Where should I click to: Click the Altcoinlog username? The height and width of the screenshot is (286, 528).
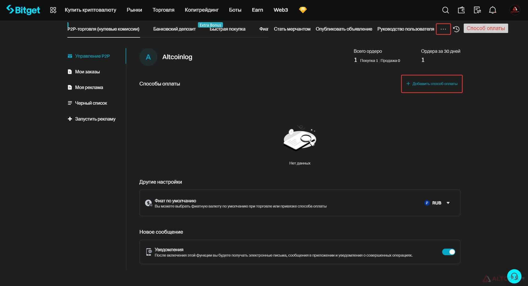tap(177, 57)
